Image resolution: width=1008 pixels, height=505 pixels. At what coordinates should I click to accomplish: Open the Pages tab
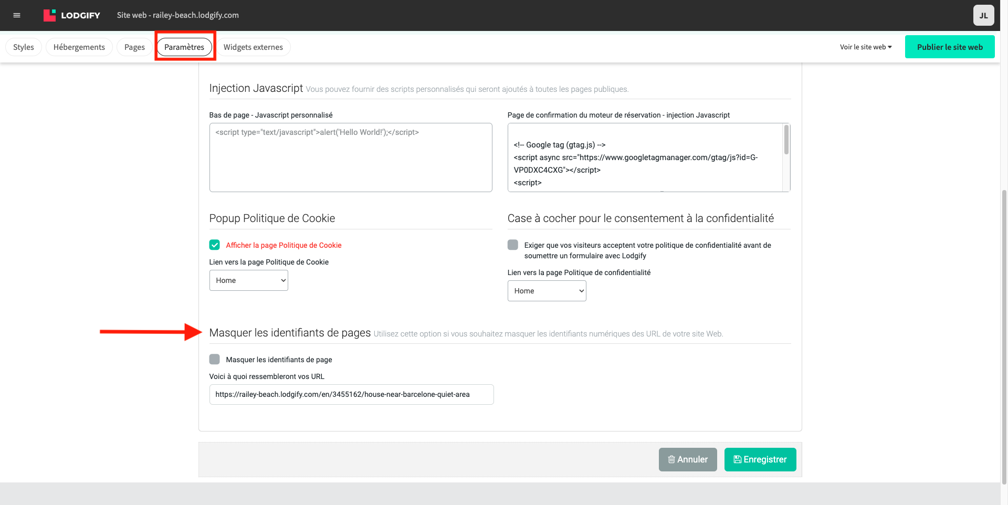pyautogui.click(x=134, y=47)
